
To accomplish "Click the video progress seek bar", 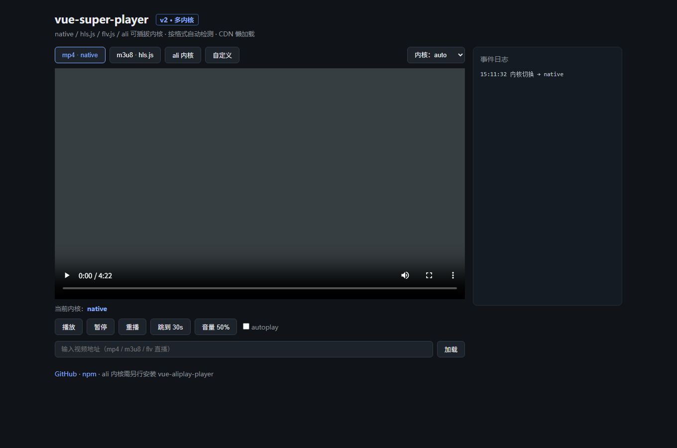I will point(260,288).
